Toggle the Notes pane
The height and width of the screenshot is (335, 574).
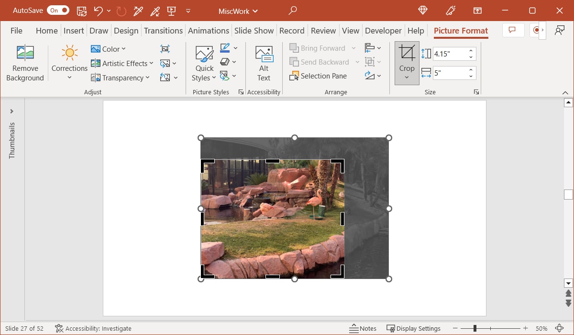point(363,328)
